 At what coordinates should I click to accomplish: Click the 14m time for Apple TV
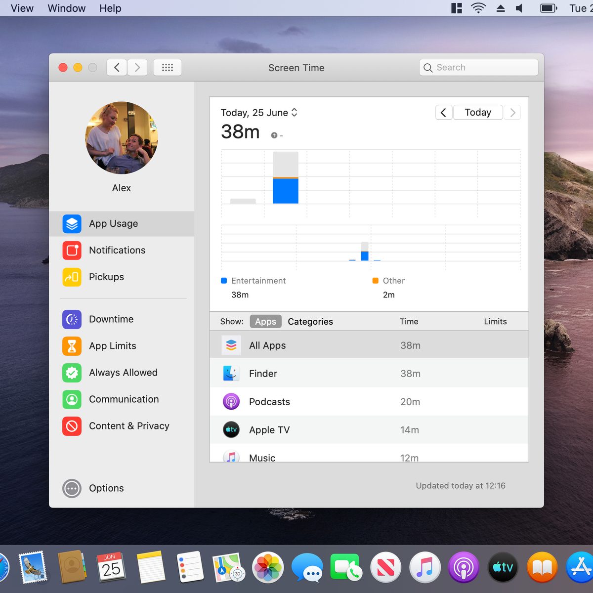[x=410, y=430]
